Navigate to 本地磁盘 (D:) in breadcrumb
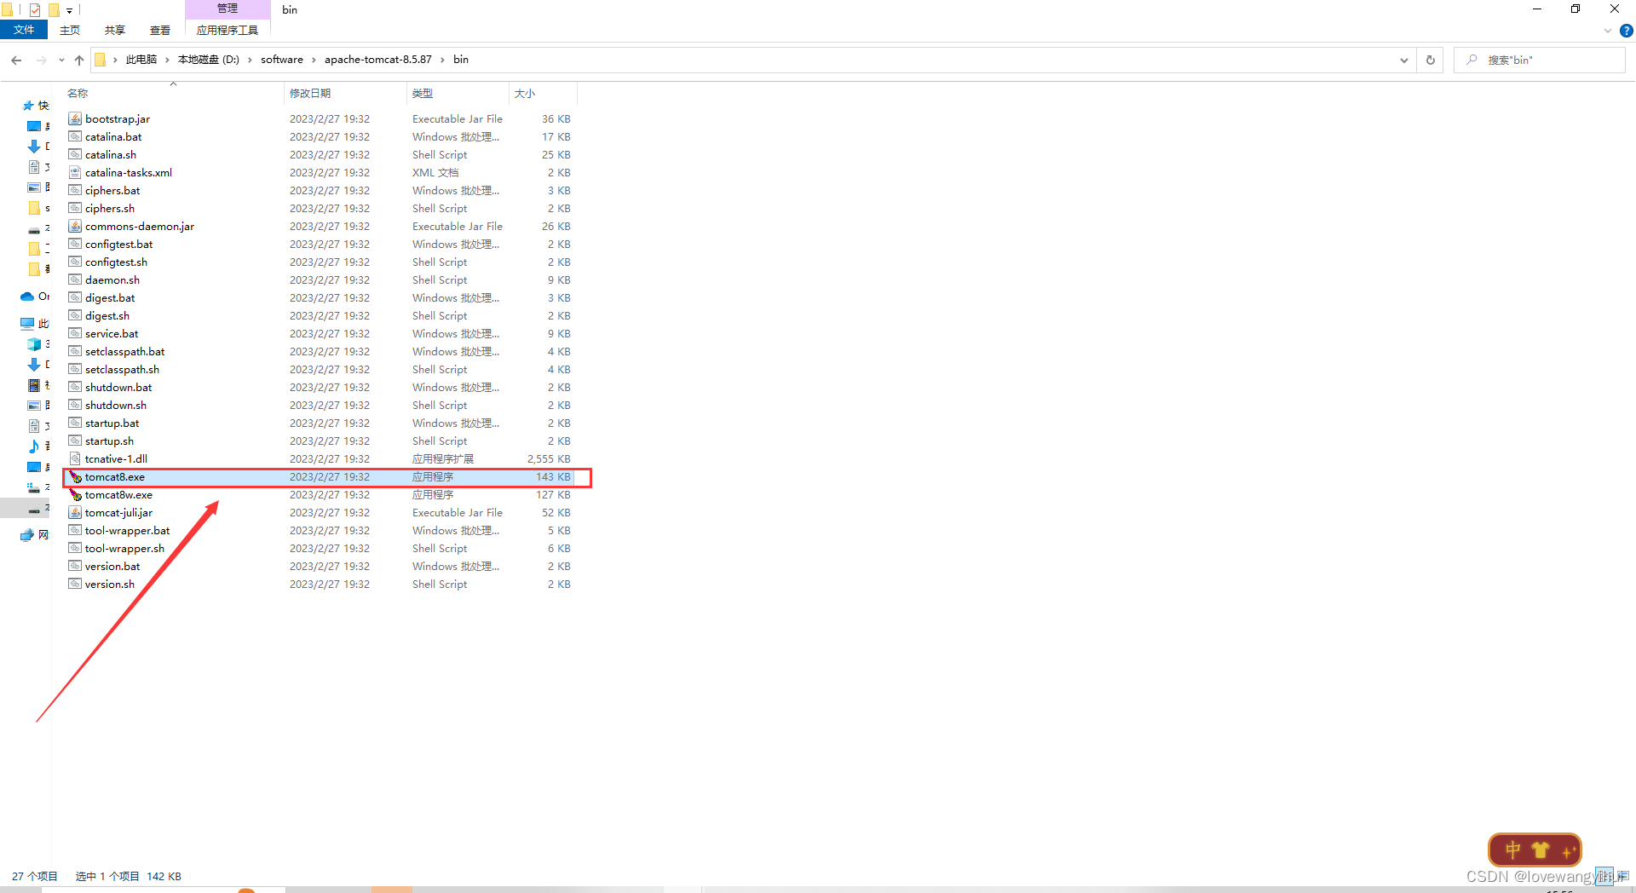This screenshot has width=1636, height=893. [209, 60]
